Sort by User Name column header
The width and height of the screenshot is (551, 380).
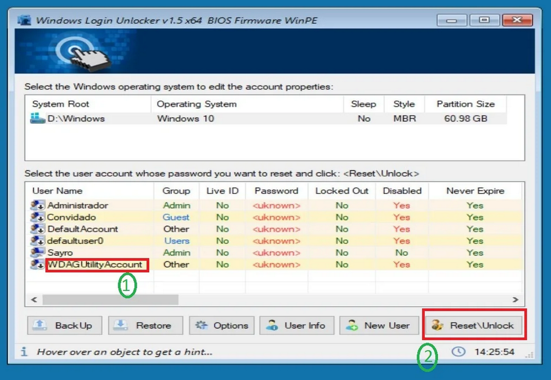tap(90, 191)
